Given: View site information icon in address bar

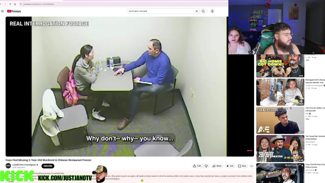Looking at the screenshot, I should click(21, 4).
